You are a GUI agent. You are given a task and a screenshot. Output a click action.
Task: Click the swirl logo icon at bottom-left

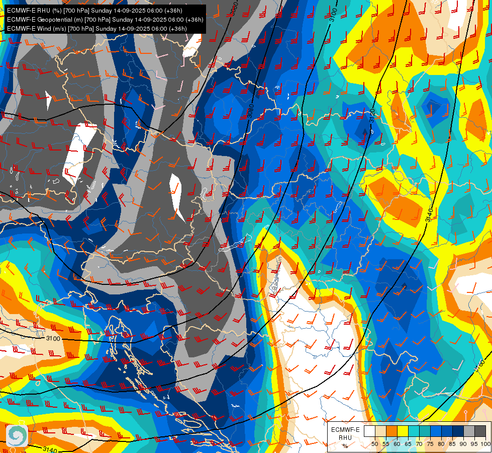17,436
